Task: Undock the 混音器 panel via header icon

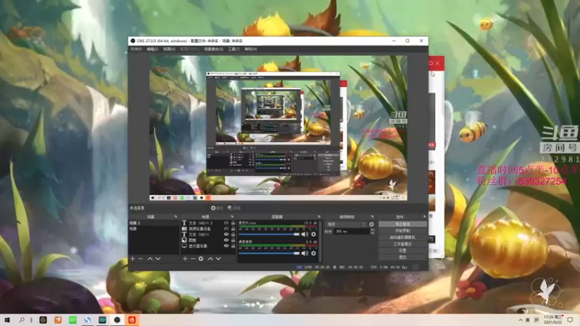Action: click(319, 217)
